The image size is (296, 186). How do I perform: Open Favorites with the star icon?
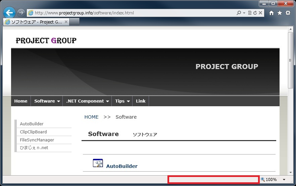point(280,13)
